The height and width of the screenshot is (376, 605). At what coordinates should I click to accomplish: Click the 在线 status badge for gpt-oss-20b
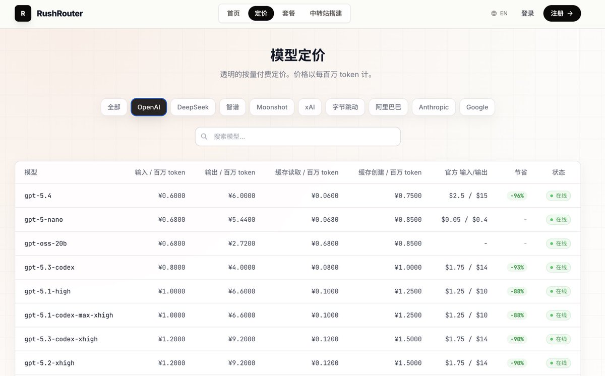(x=559, y=243)
